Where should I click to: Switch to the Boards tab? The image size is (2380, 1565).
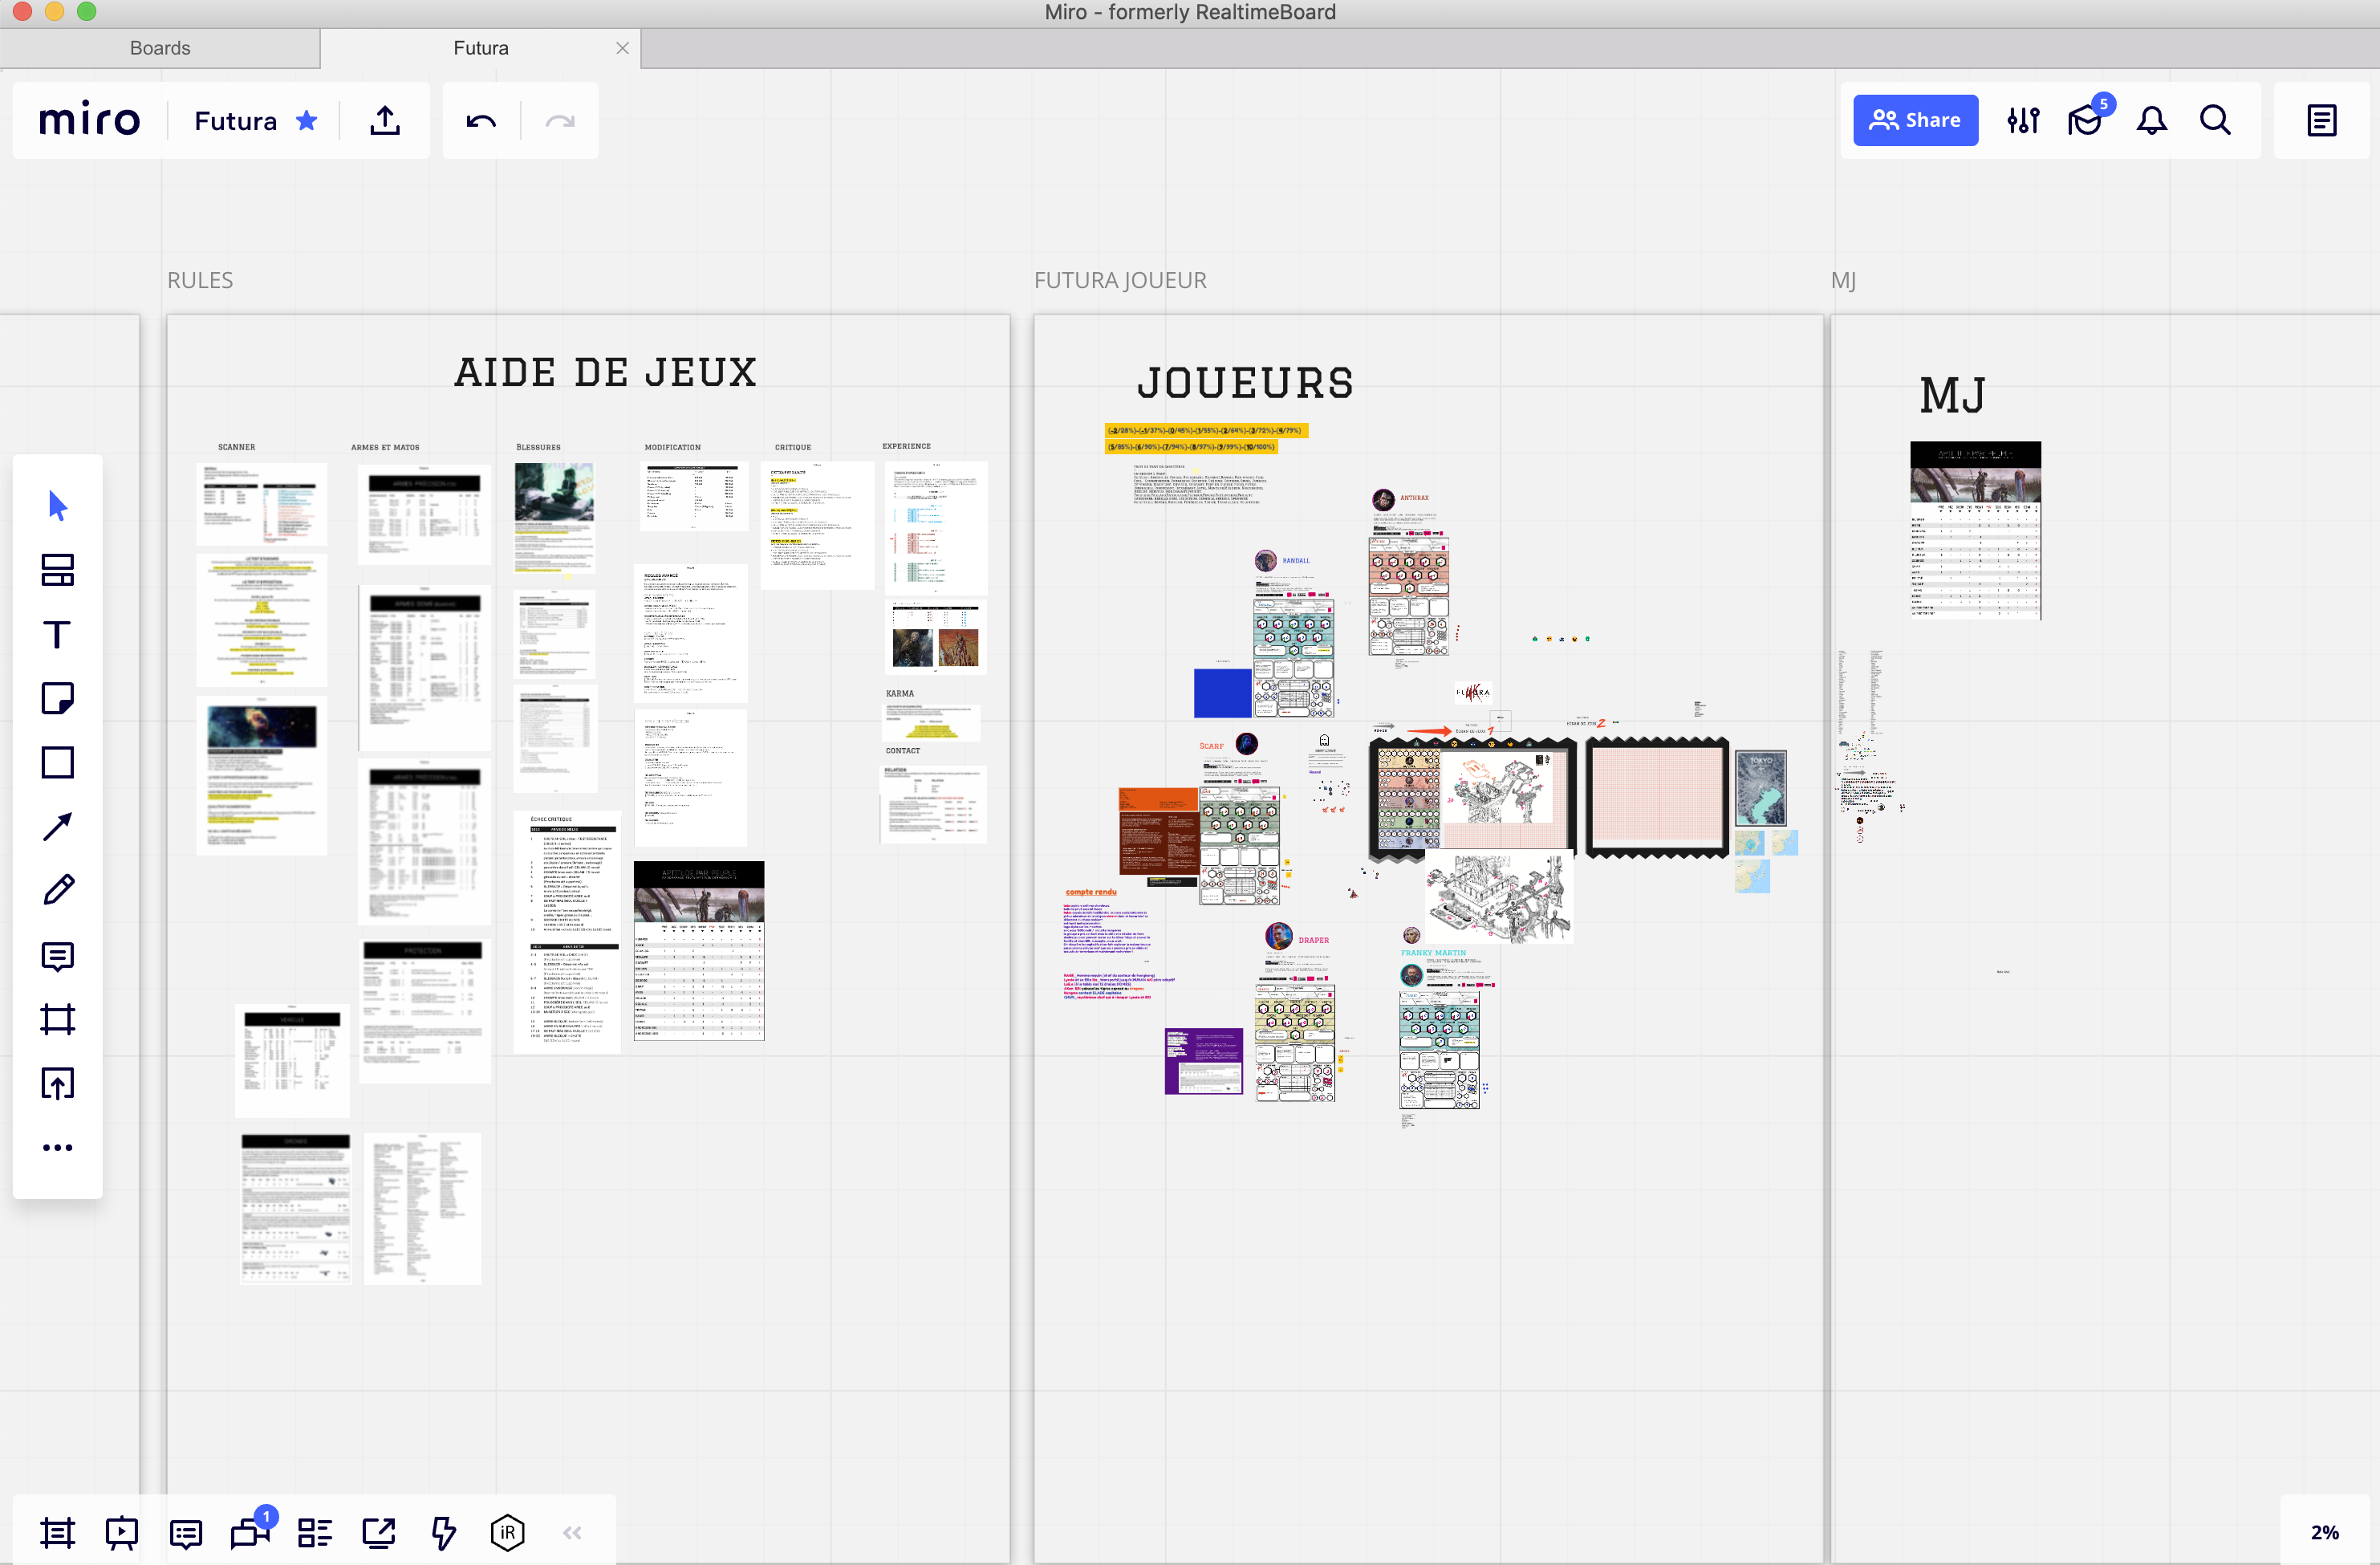pos(160,48)
